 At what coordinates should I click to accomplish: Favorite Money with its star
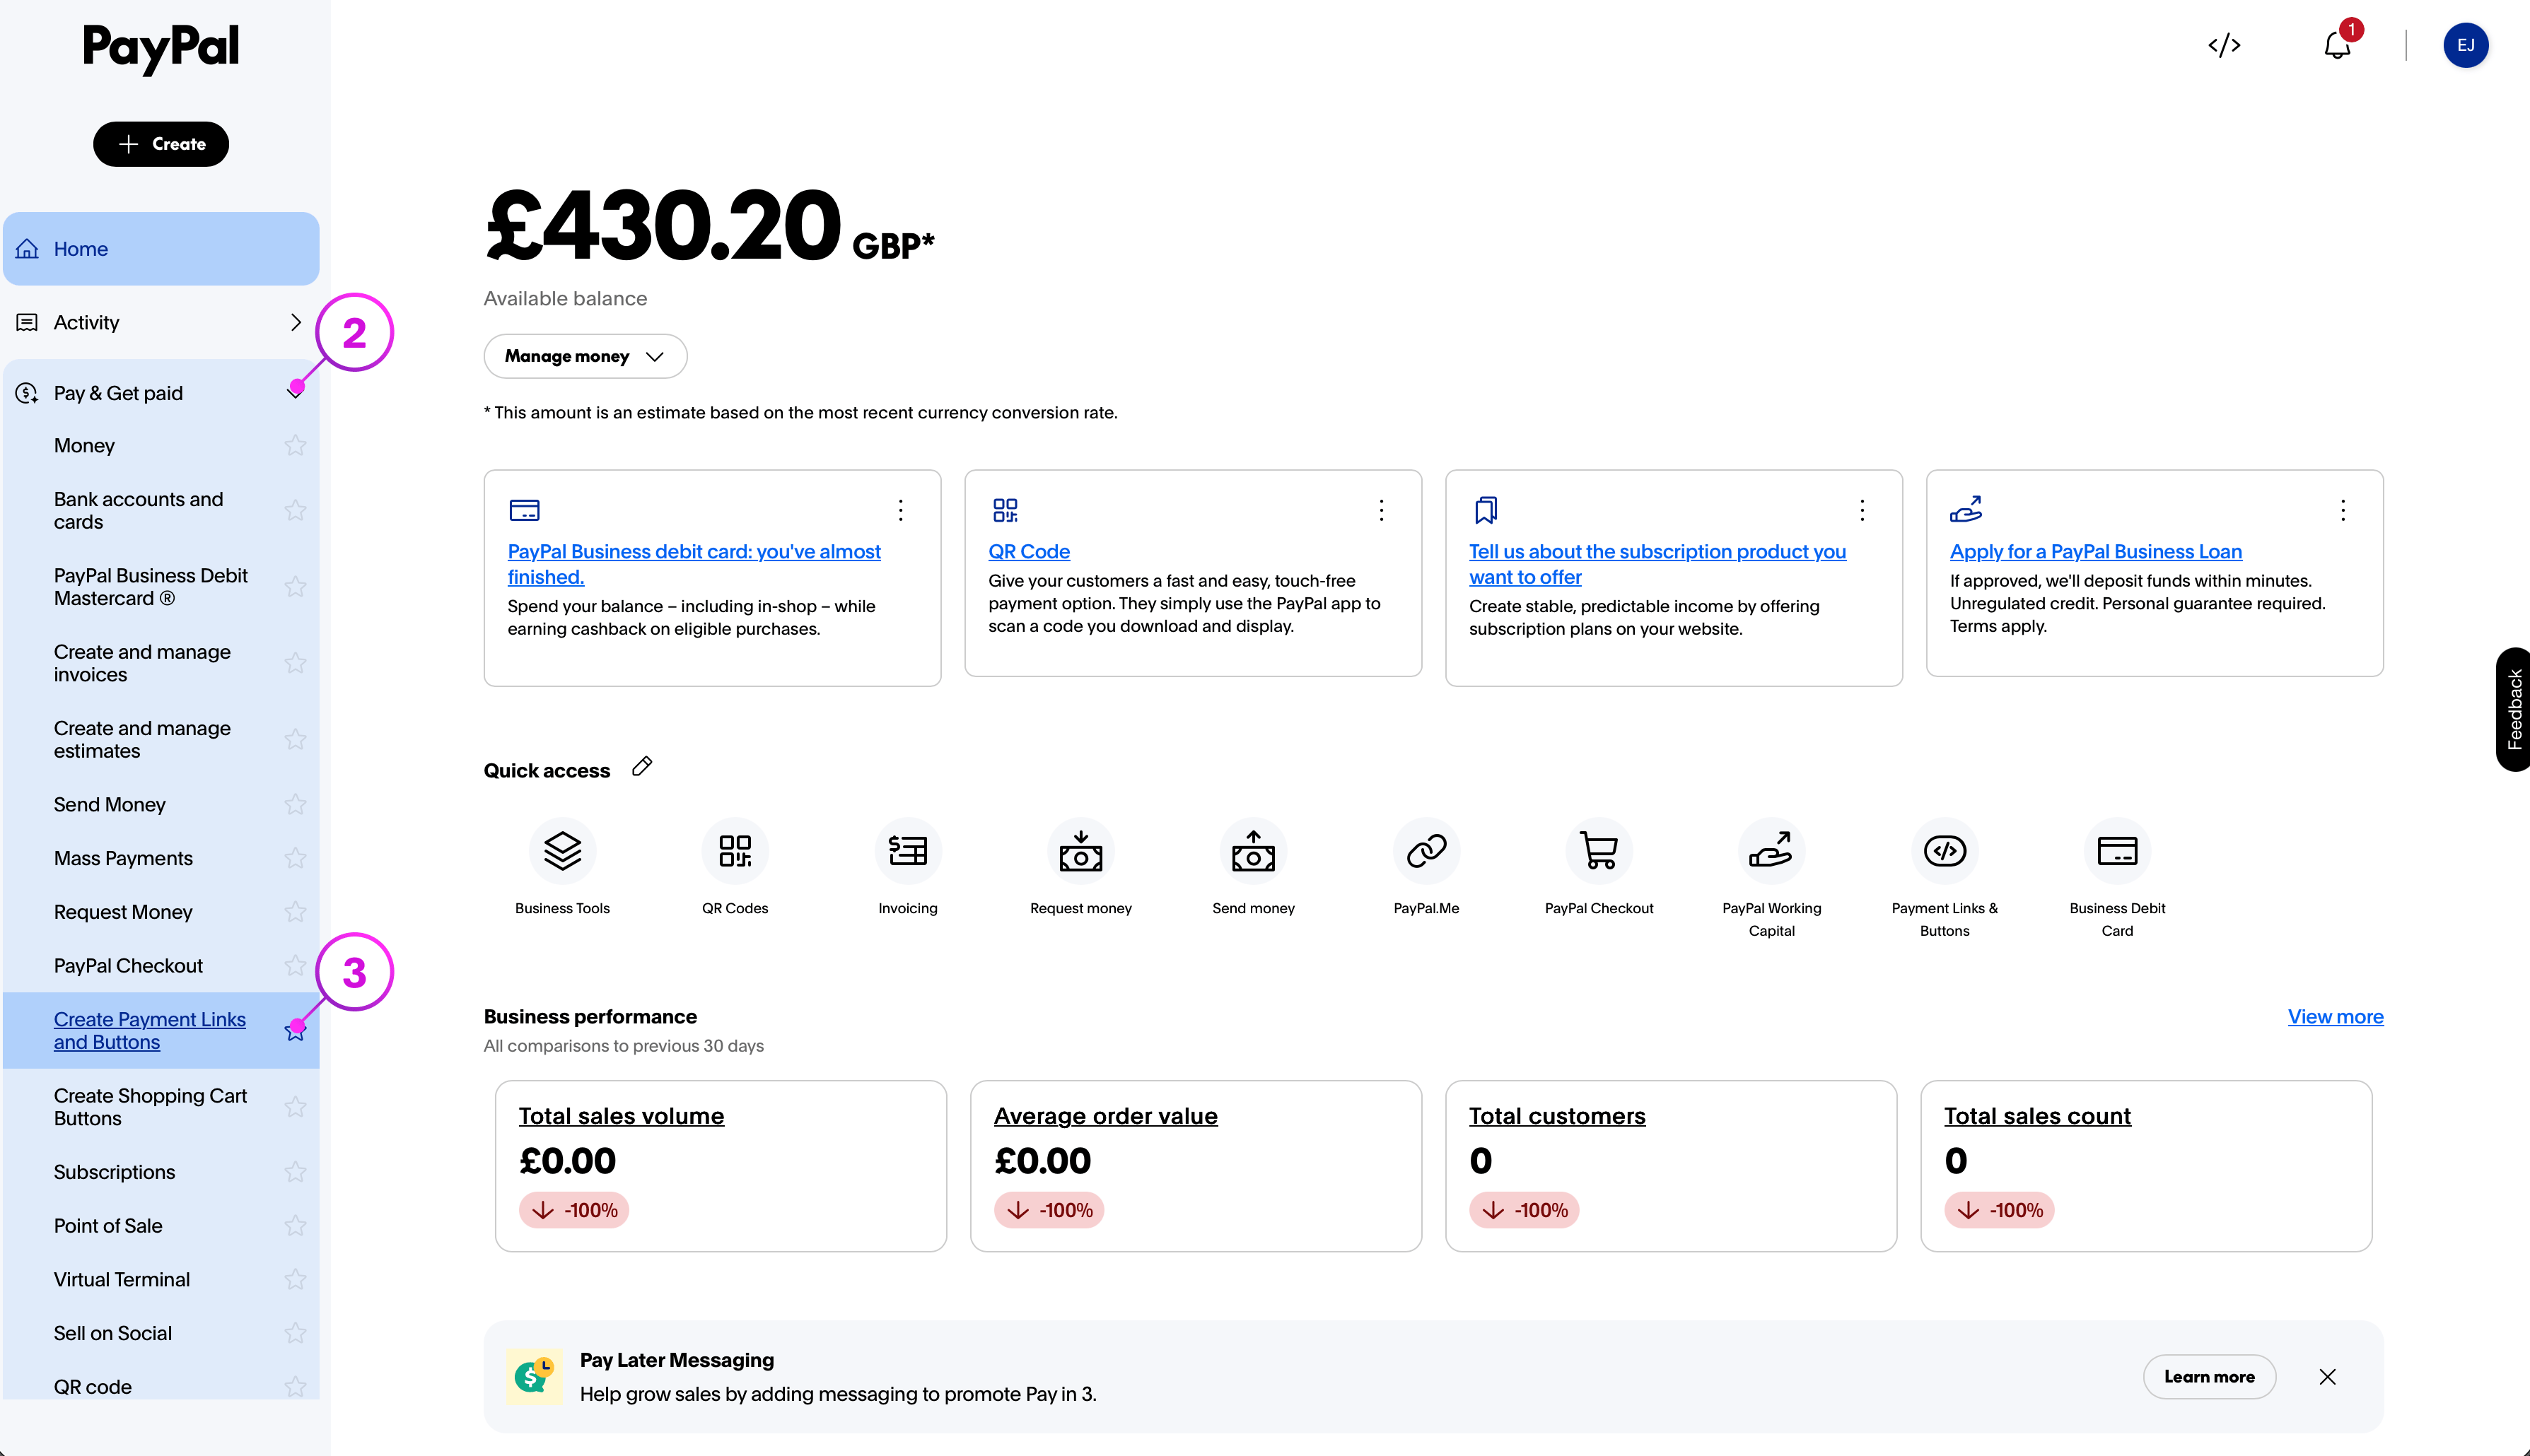coord(295,445)
